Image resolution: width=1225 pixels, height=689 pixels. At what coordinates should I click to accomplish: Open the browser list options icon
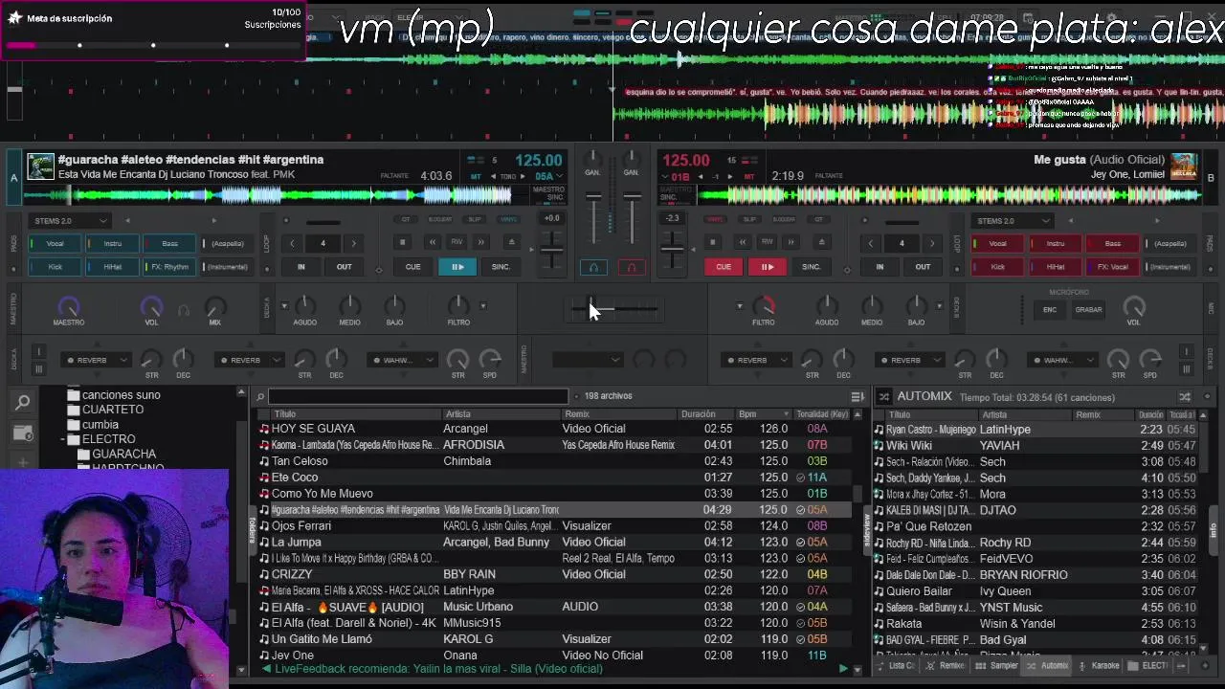point(857,396)
